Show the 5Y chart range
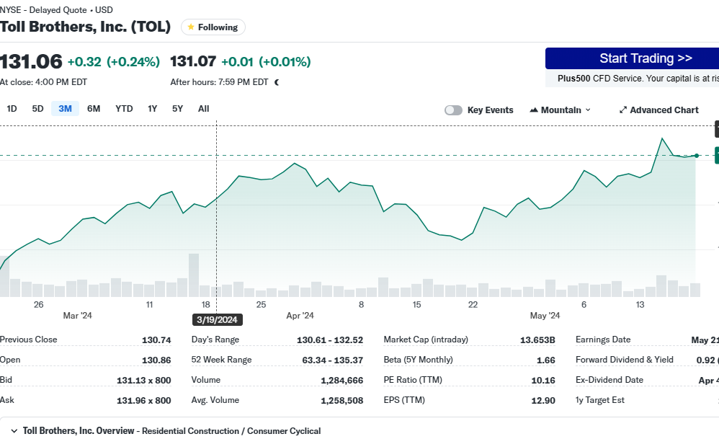 177,109
